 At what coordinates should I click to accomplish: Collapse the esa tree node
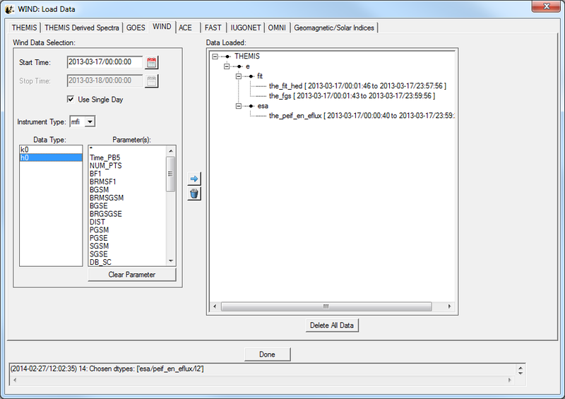pyautogui.click(x=239, y=105)
